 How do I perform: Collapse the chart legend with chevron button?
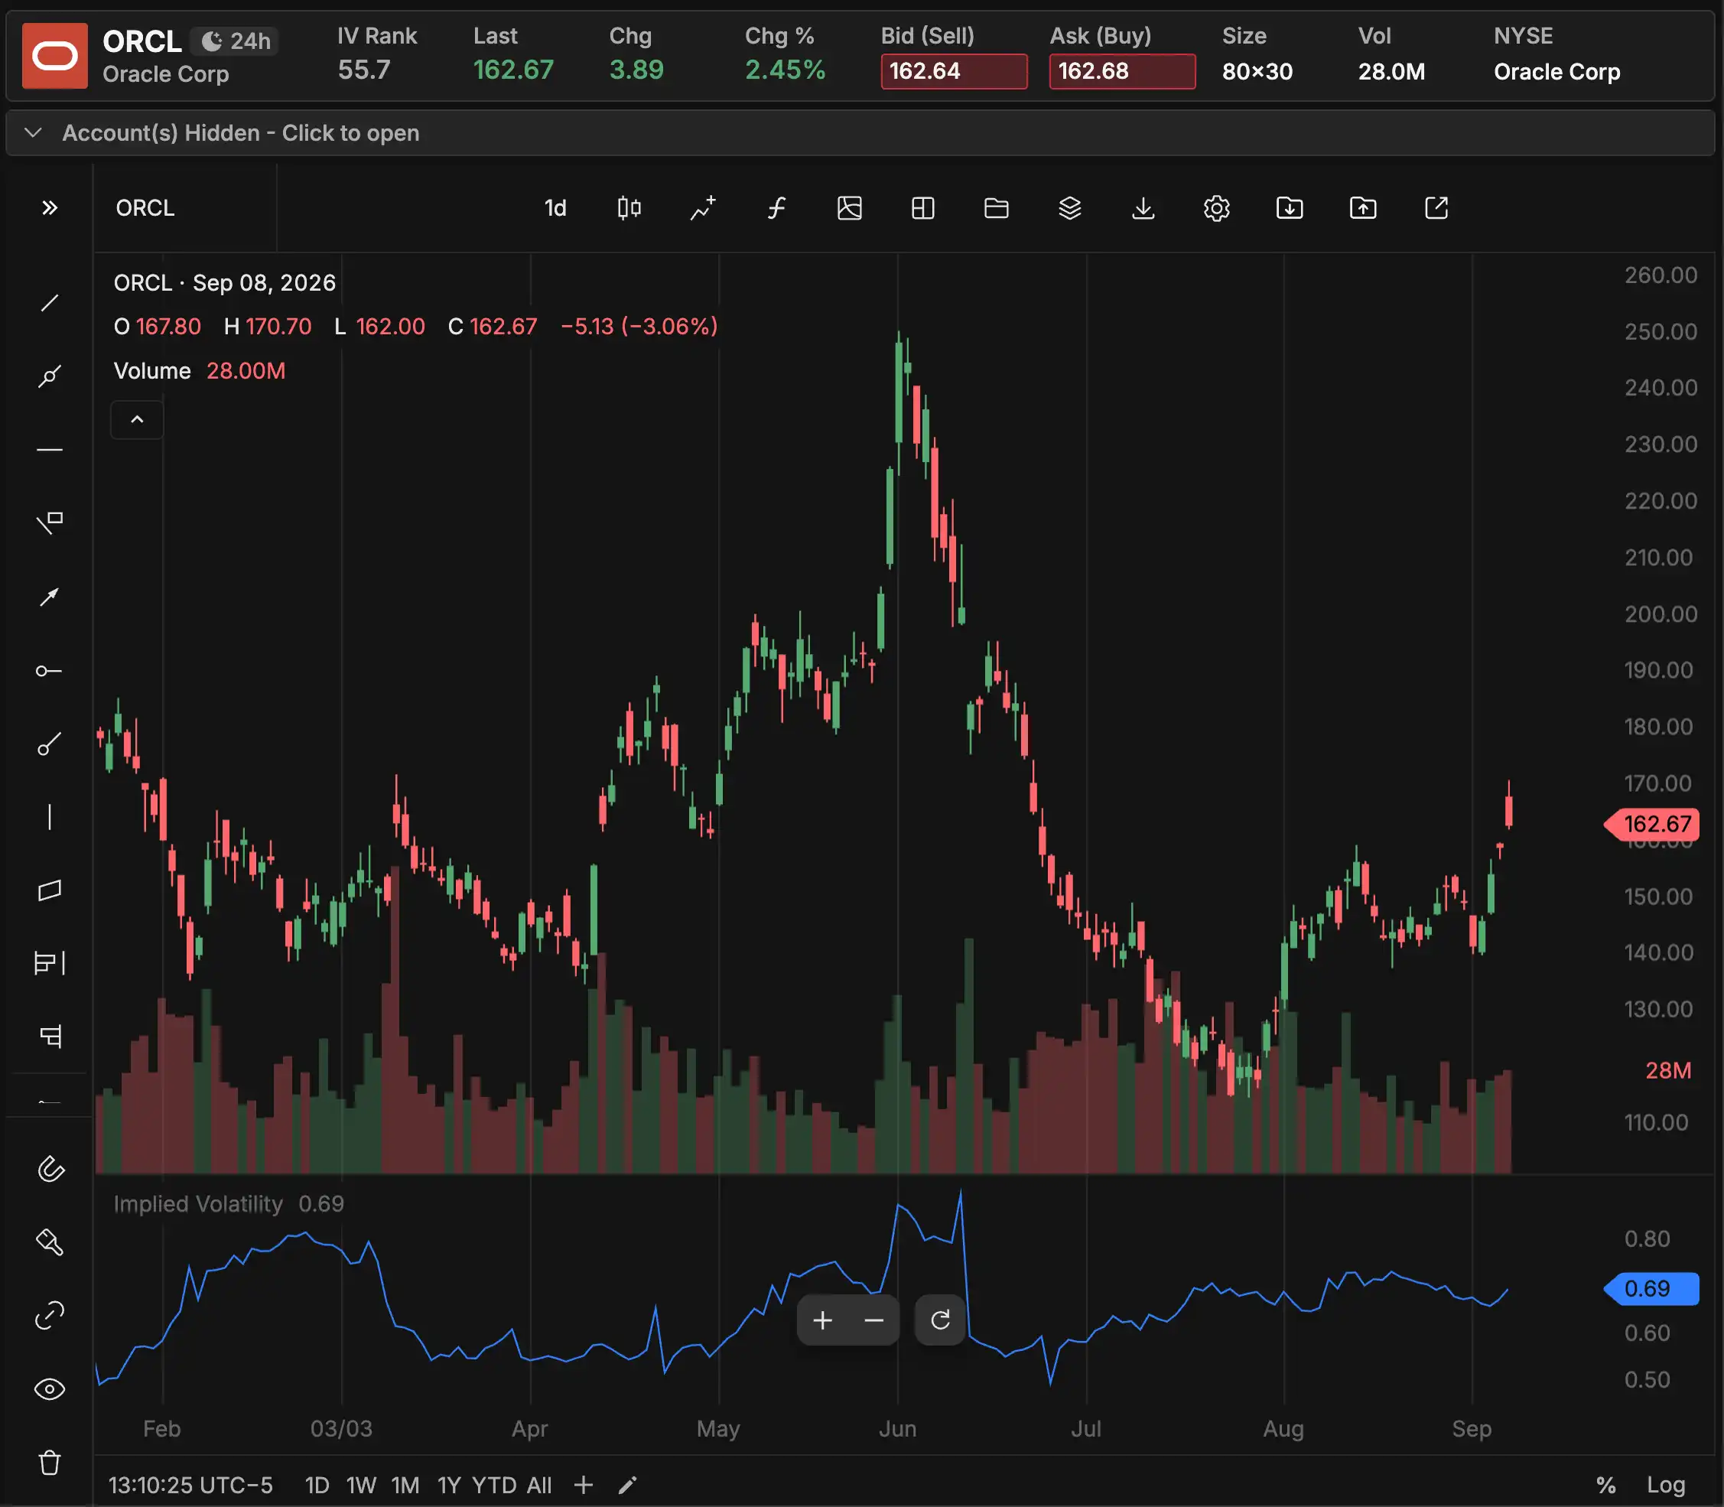coord(137,420)
